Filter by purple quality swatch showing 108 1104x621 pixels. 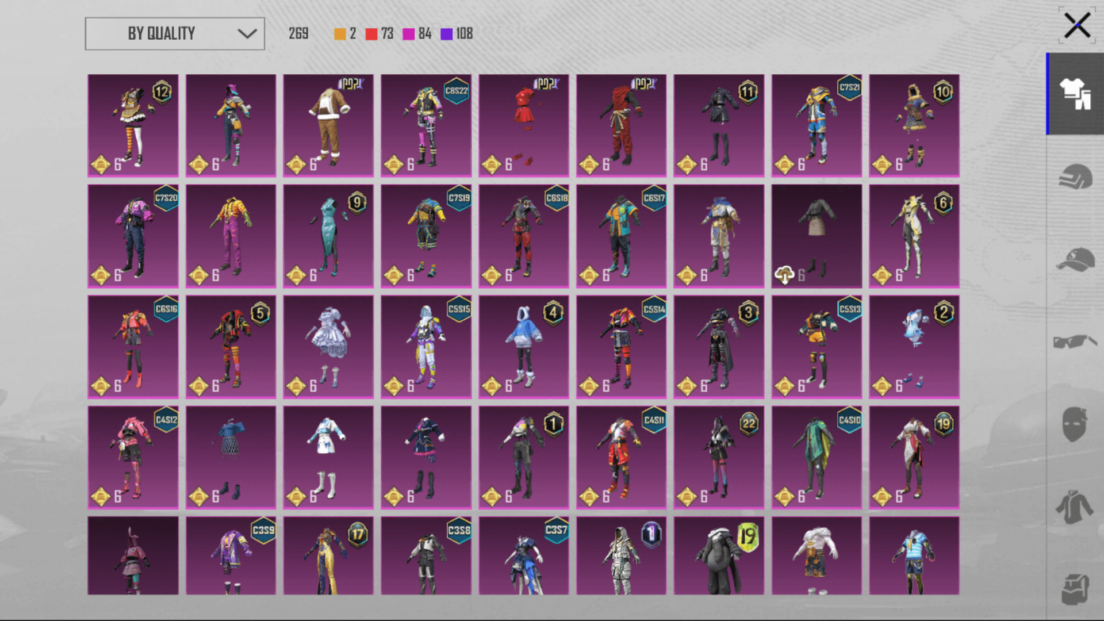(447, 34)
